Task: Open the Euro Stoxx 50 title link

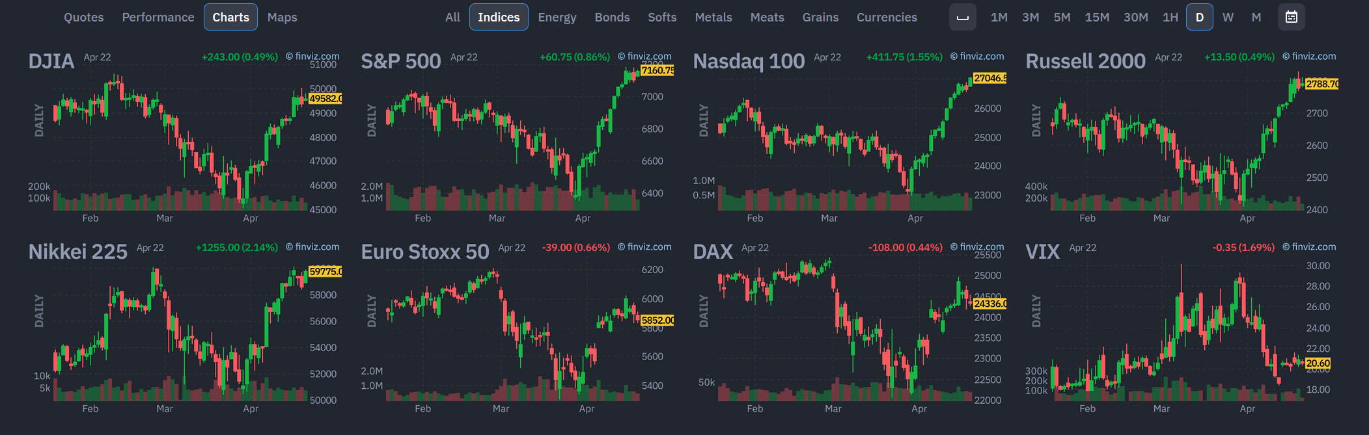Action: click(x=425, y=252)
